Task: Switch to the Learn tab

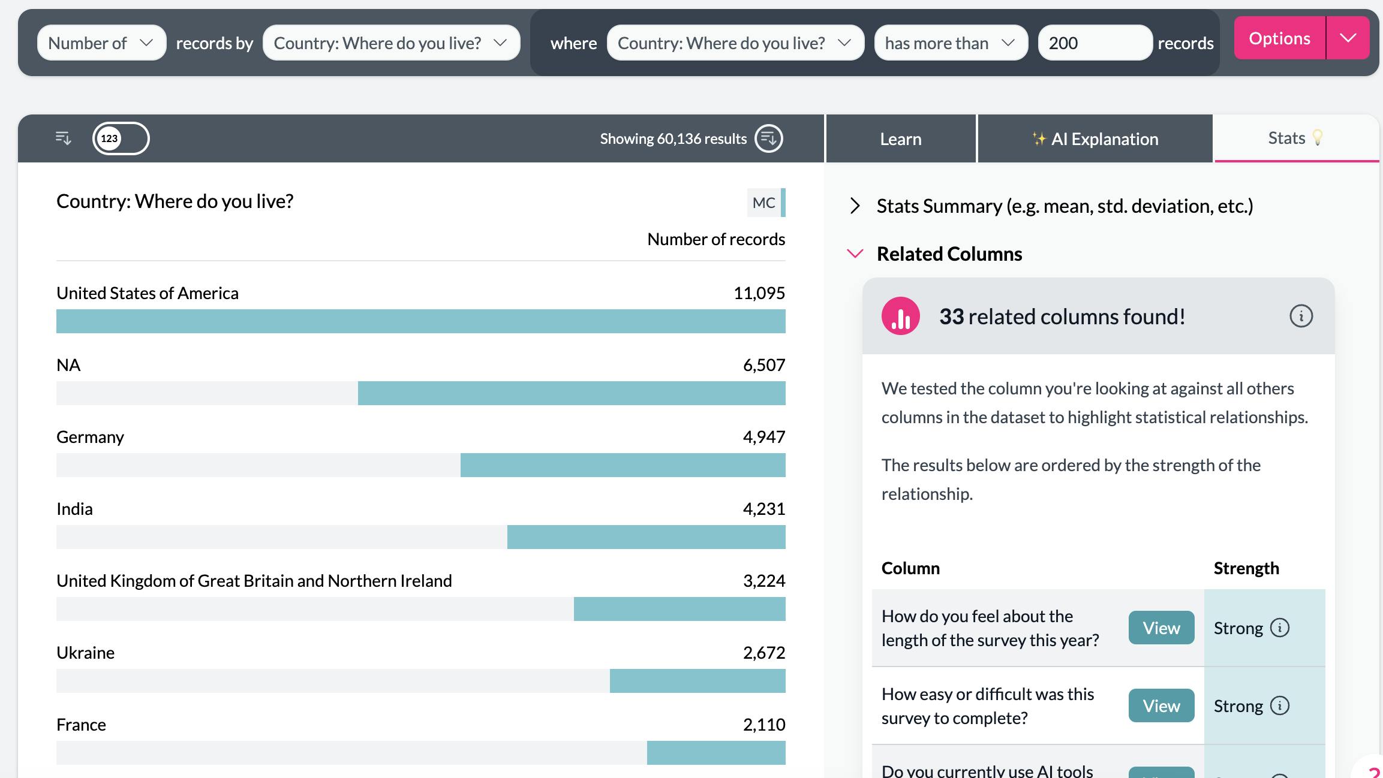Action: 901,139
